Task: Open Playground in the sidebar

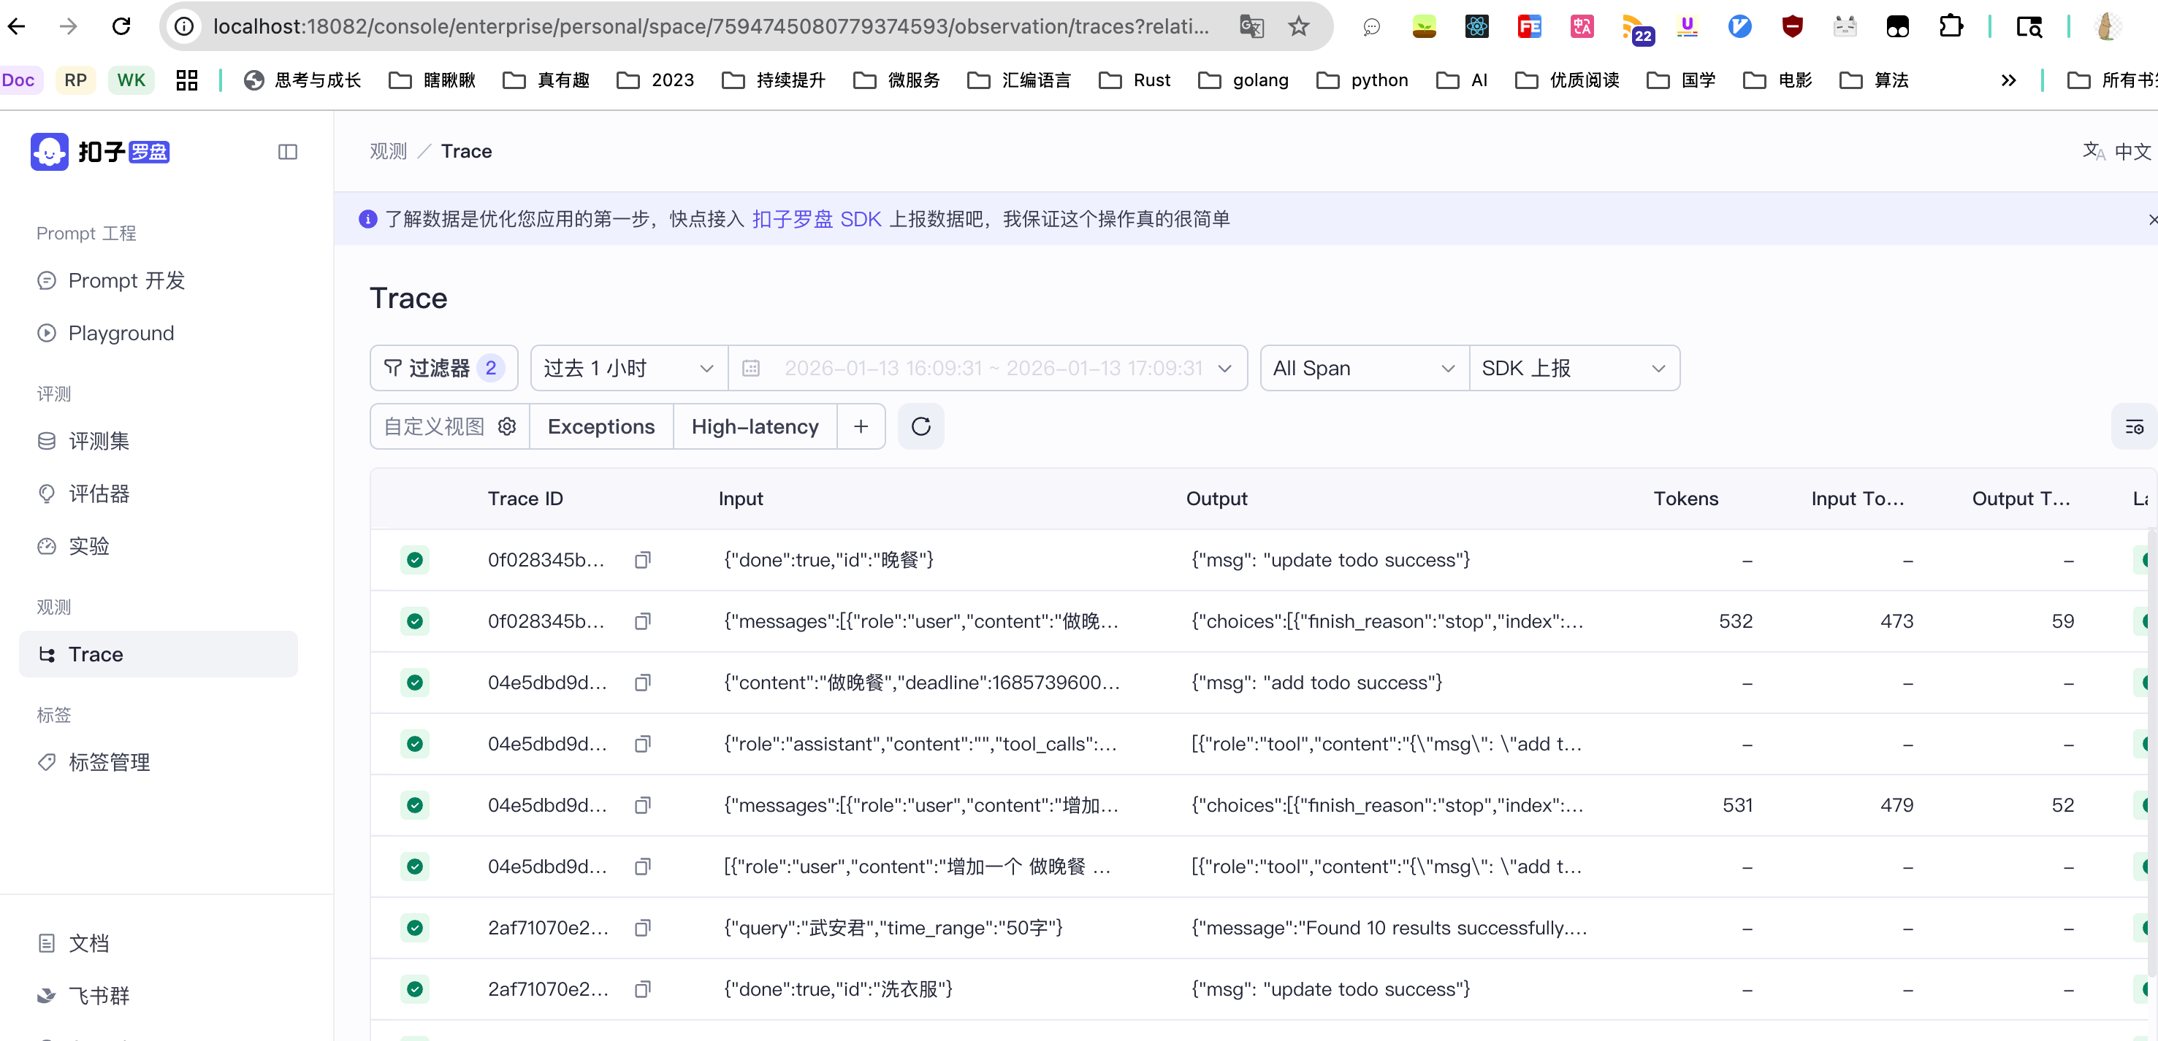Action: coord(121,333)
